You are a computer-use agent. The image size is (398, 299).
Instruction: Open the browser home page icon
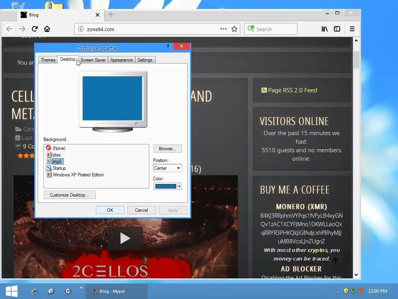(x=47, y=29)
